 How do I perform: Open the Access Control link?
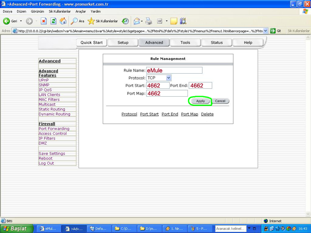pyautogui.click(x=53, y=134)
